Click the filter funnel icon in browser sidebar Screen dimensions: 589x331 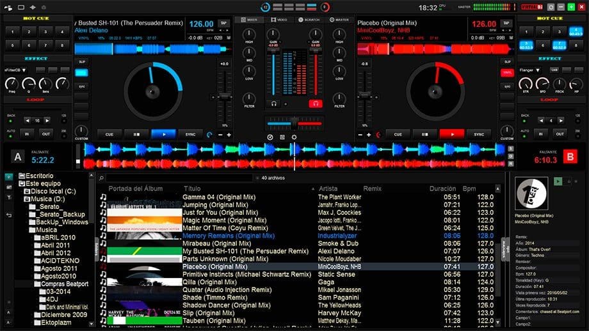pos(9,197)
